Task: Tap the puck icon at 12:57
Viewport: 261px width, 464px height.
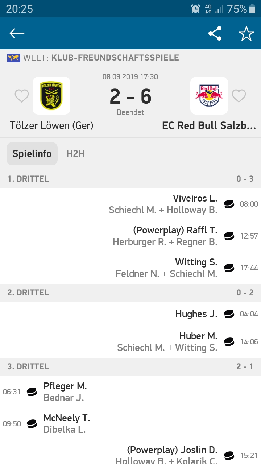Action: (x=229, y=236)
